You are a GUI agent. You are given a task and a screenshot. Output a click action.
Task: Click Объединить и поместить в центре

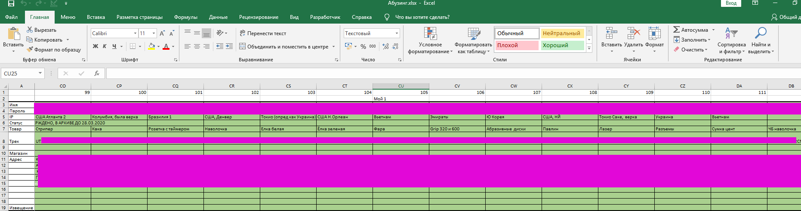[284, 46]
